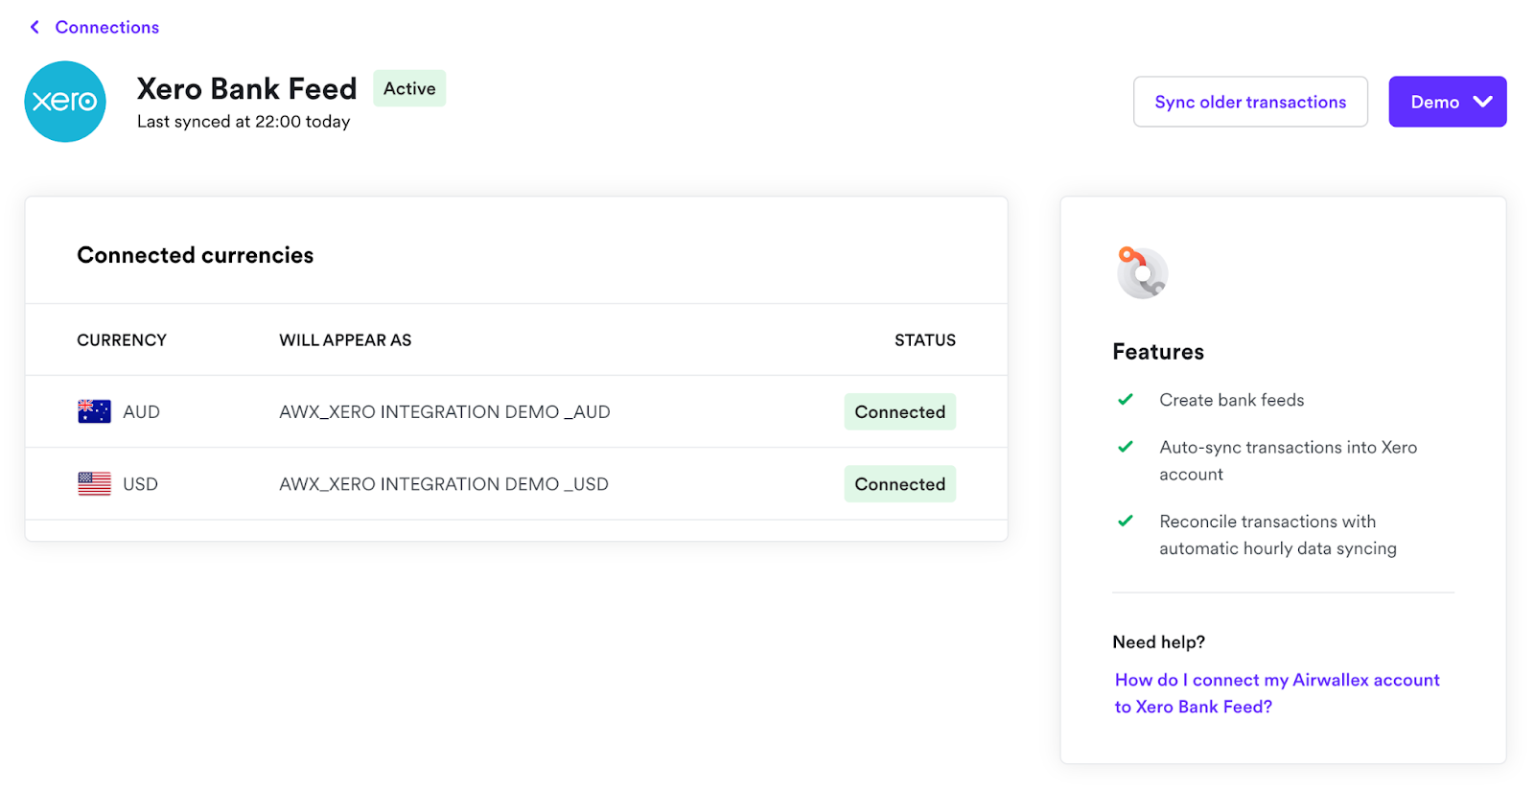Click the back chevron arrow icon

point(35,27)
